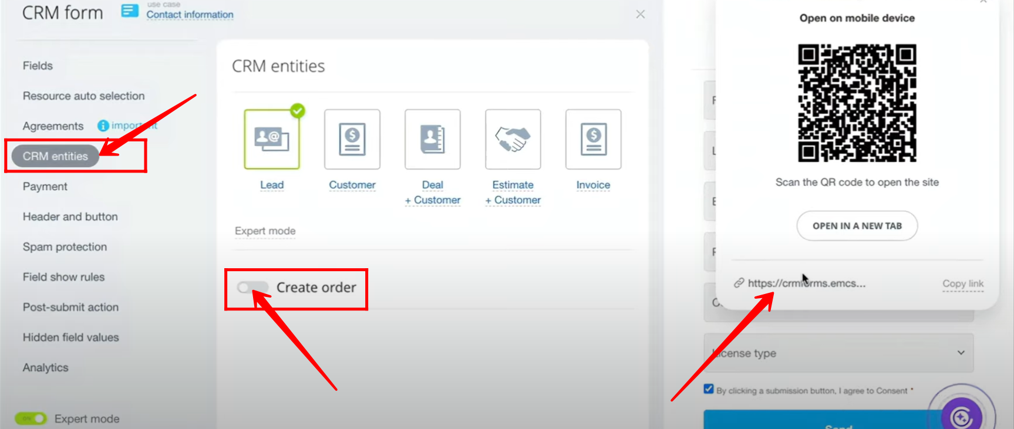Open the Agreements section
Viewport: 1014px width, 429px height.
pos(53,126)
